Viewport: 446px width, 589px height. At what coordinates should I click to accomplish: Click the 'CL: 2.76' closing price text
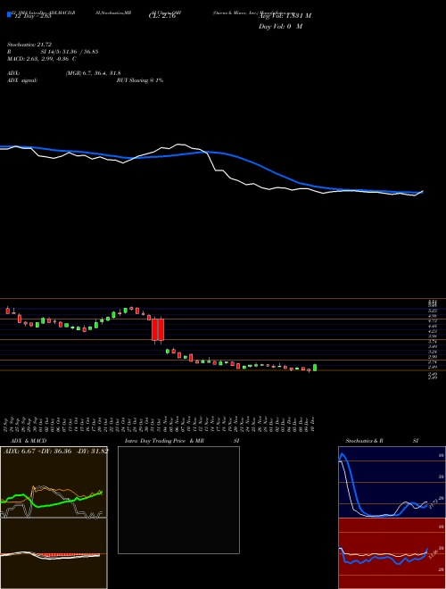coord(162,16)
